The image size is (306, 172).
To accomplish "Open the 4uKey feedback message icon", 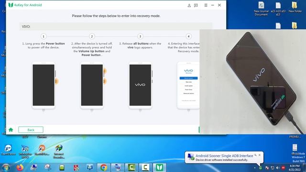I will click(x=196, y=5).
